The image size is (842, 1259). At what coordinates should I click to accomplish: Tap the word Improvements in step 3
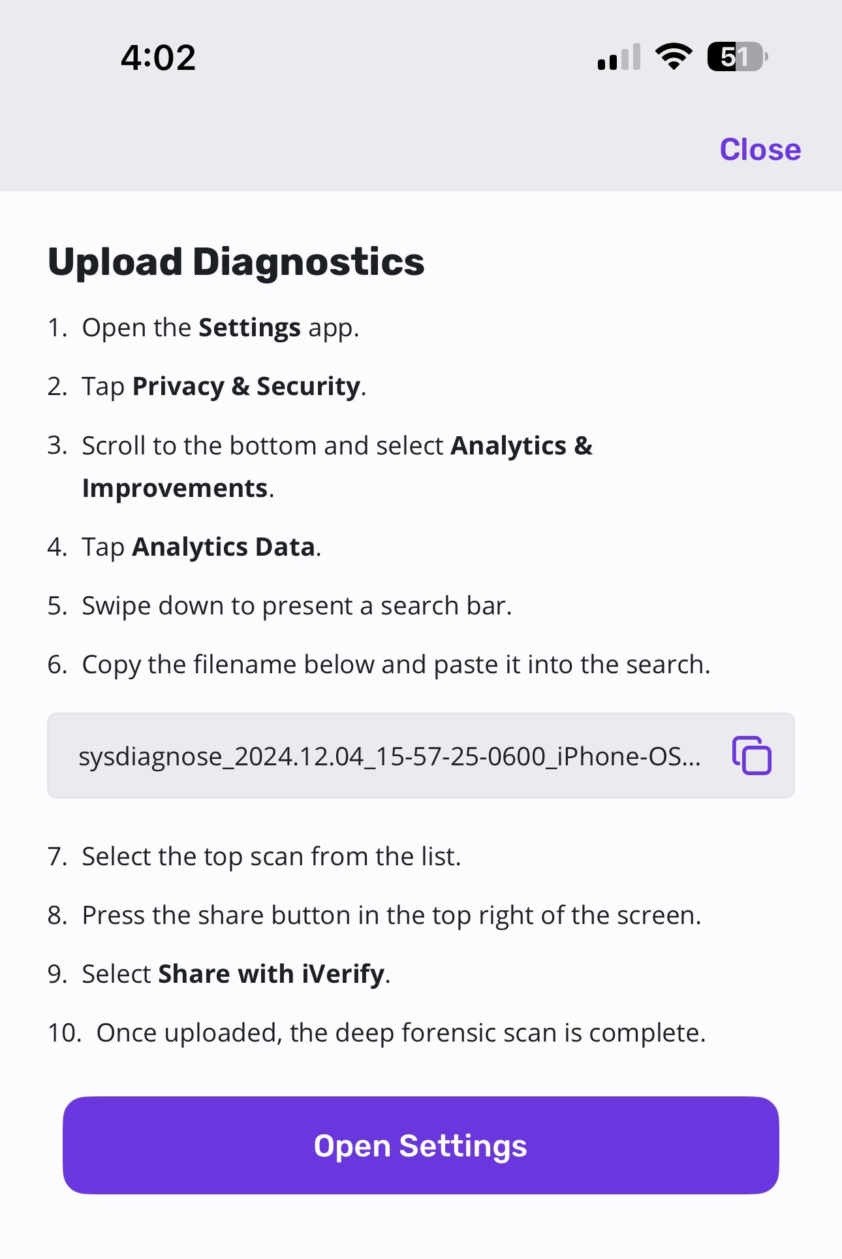(175, 488)
